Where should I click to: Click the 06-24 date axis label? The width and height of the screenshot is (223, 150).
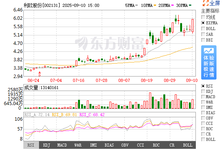point(33,80)
